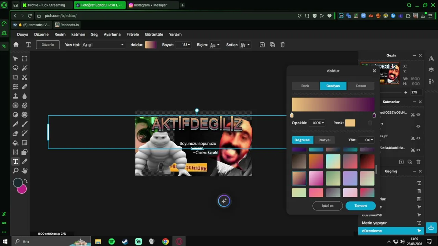Select the Shape tool
This screenshot has width=438, height=246.
(25, 152)
